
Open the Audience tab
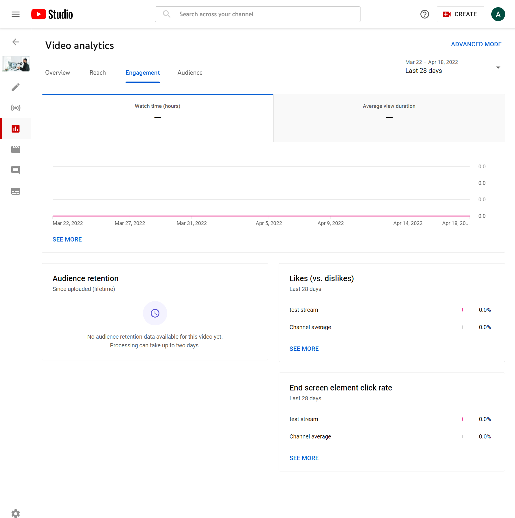pos(190,73)
